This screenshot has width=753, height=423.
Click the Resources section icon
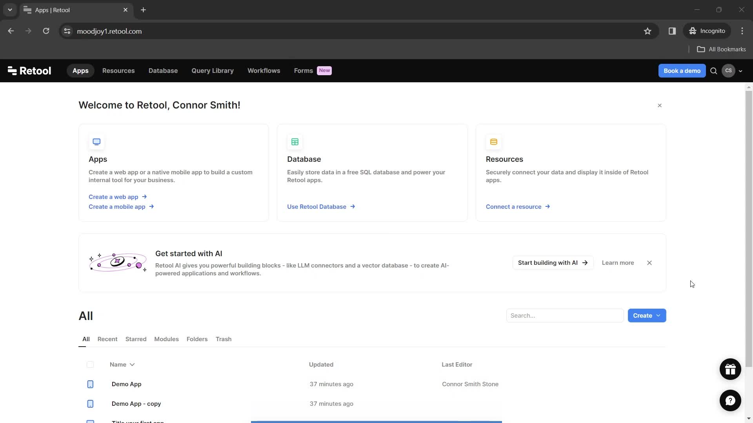pos(493,141)
